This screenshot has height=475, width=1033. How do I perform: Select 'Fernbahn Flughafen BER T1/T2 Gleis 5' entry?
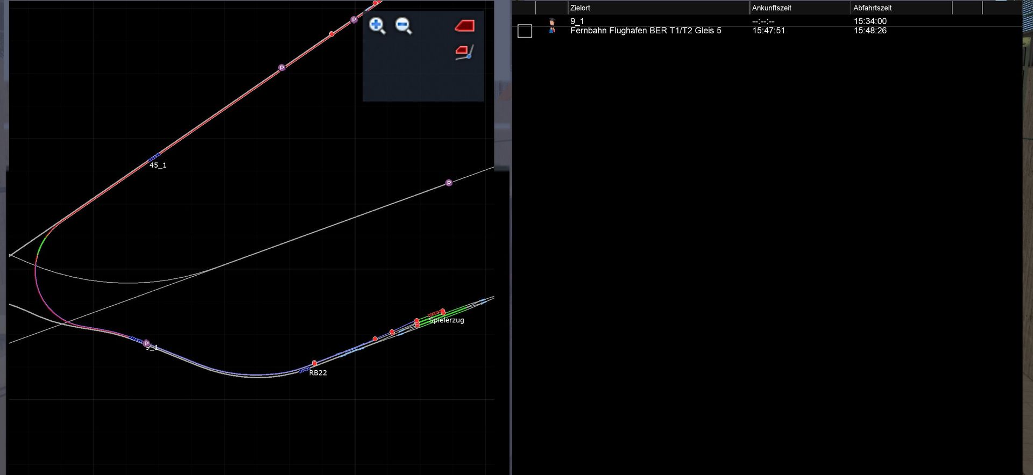tap(646, 31)
